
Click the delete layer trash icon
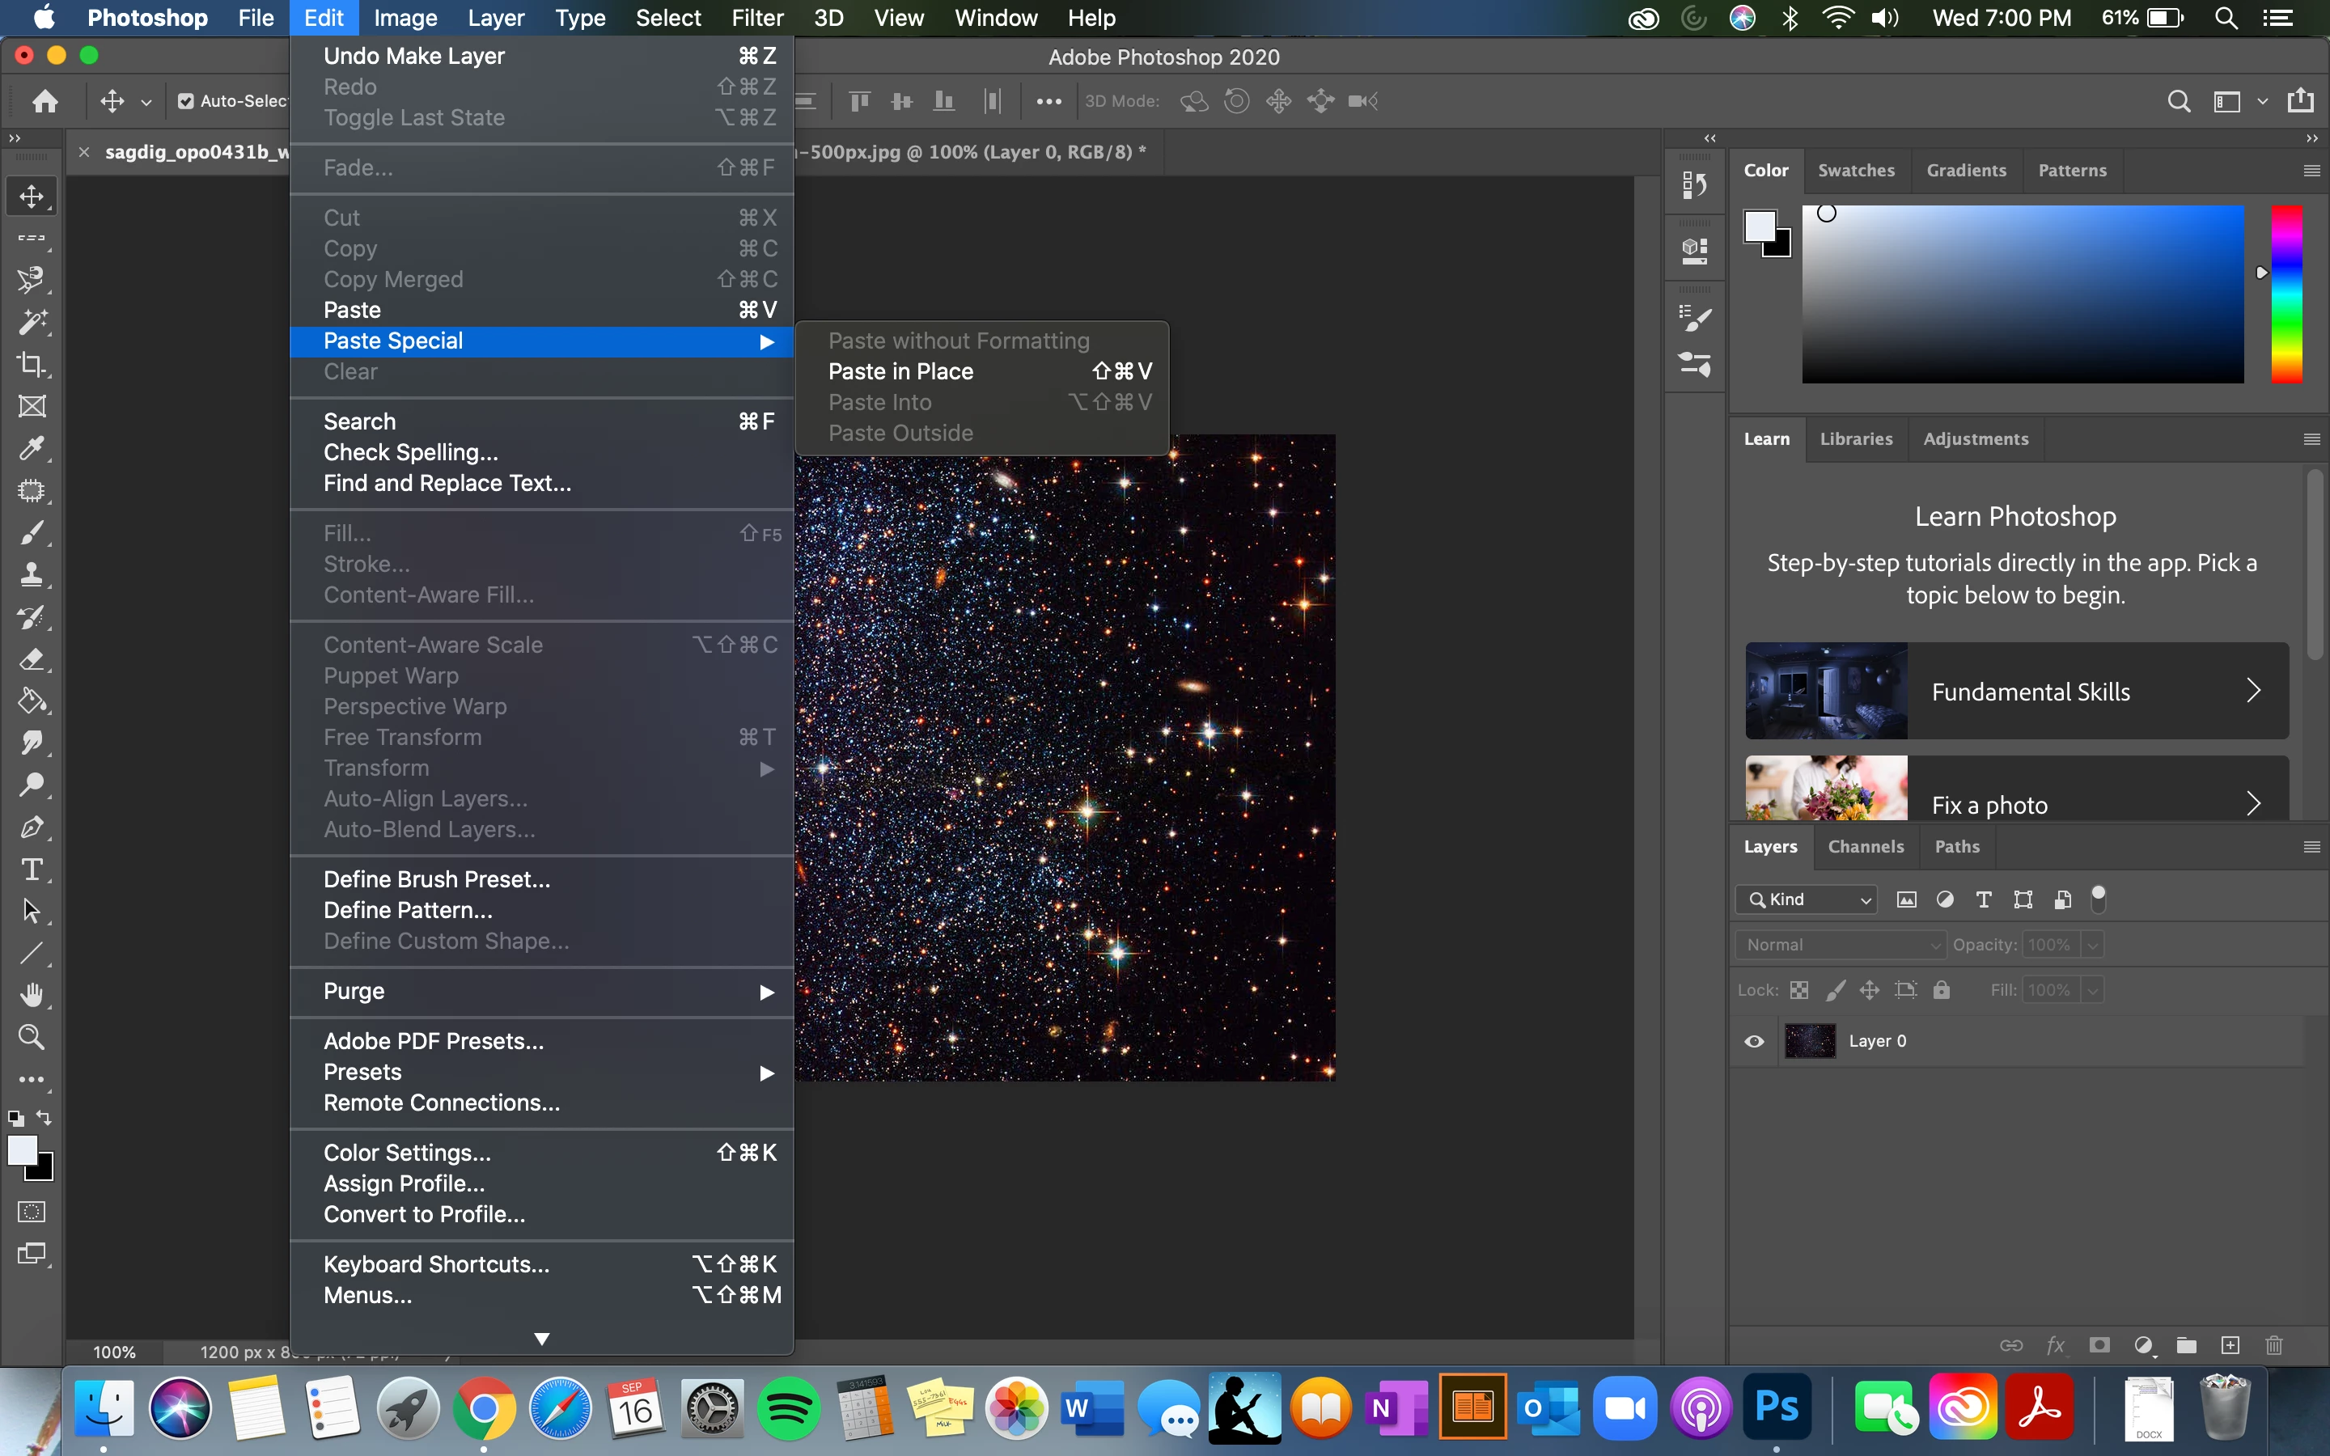(2273, 1345)
